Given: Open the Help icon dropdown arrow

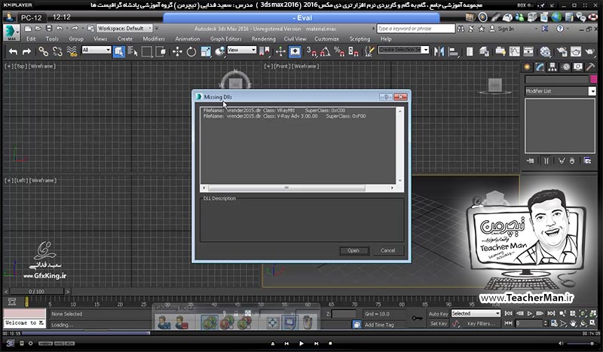Looking at the screenshot, I should click(x=568, y=29).
